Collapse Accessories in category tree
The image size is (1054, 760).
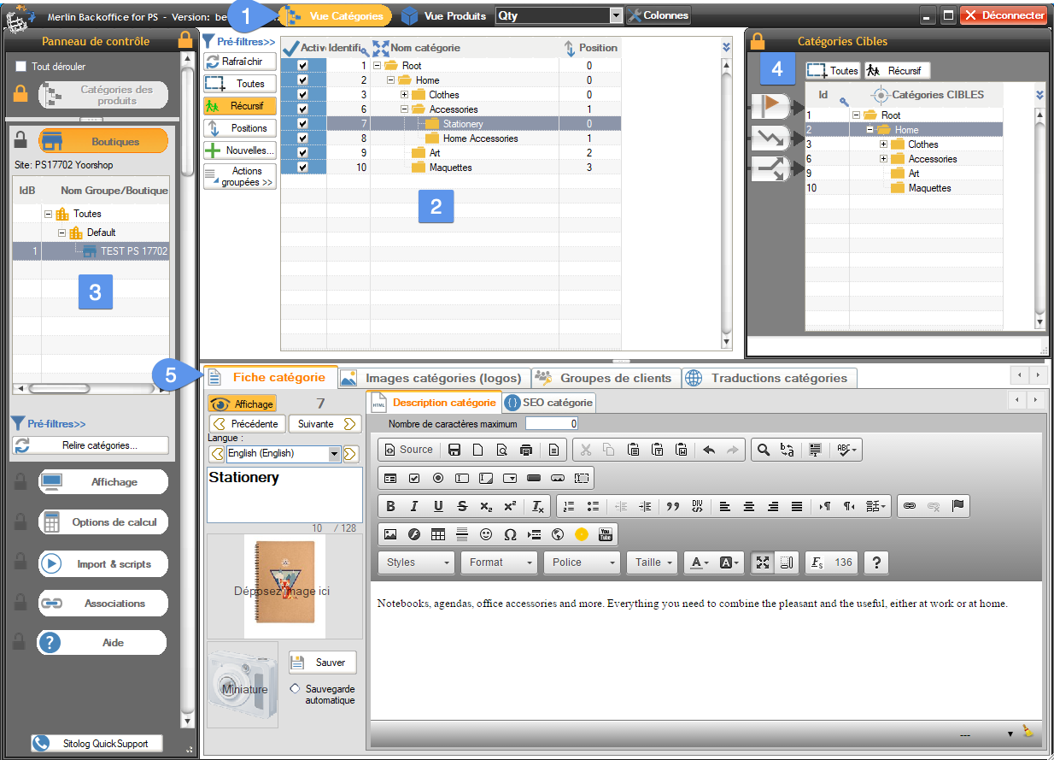tap(405, 109)
